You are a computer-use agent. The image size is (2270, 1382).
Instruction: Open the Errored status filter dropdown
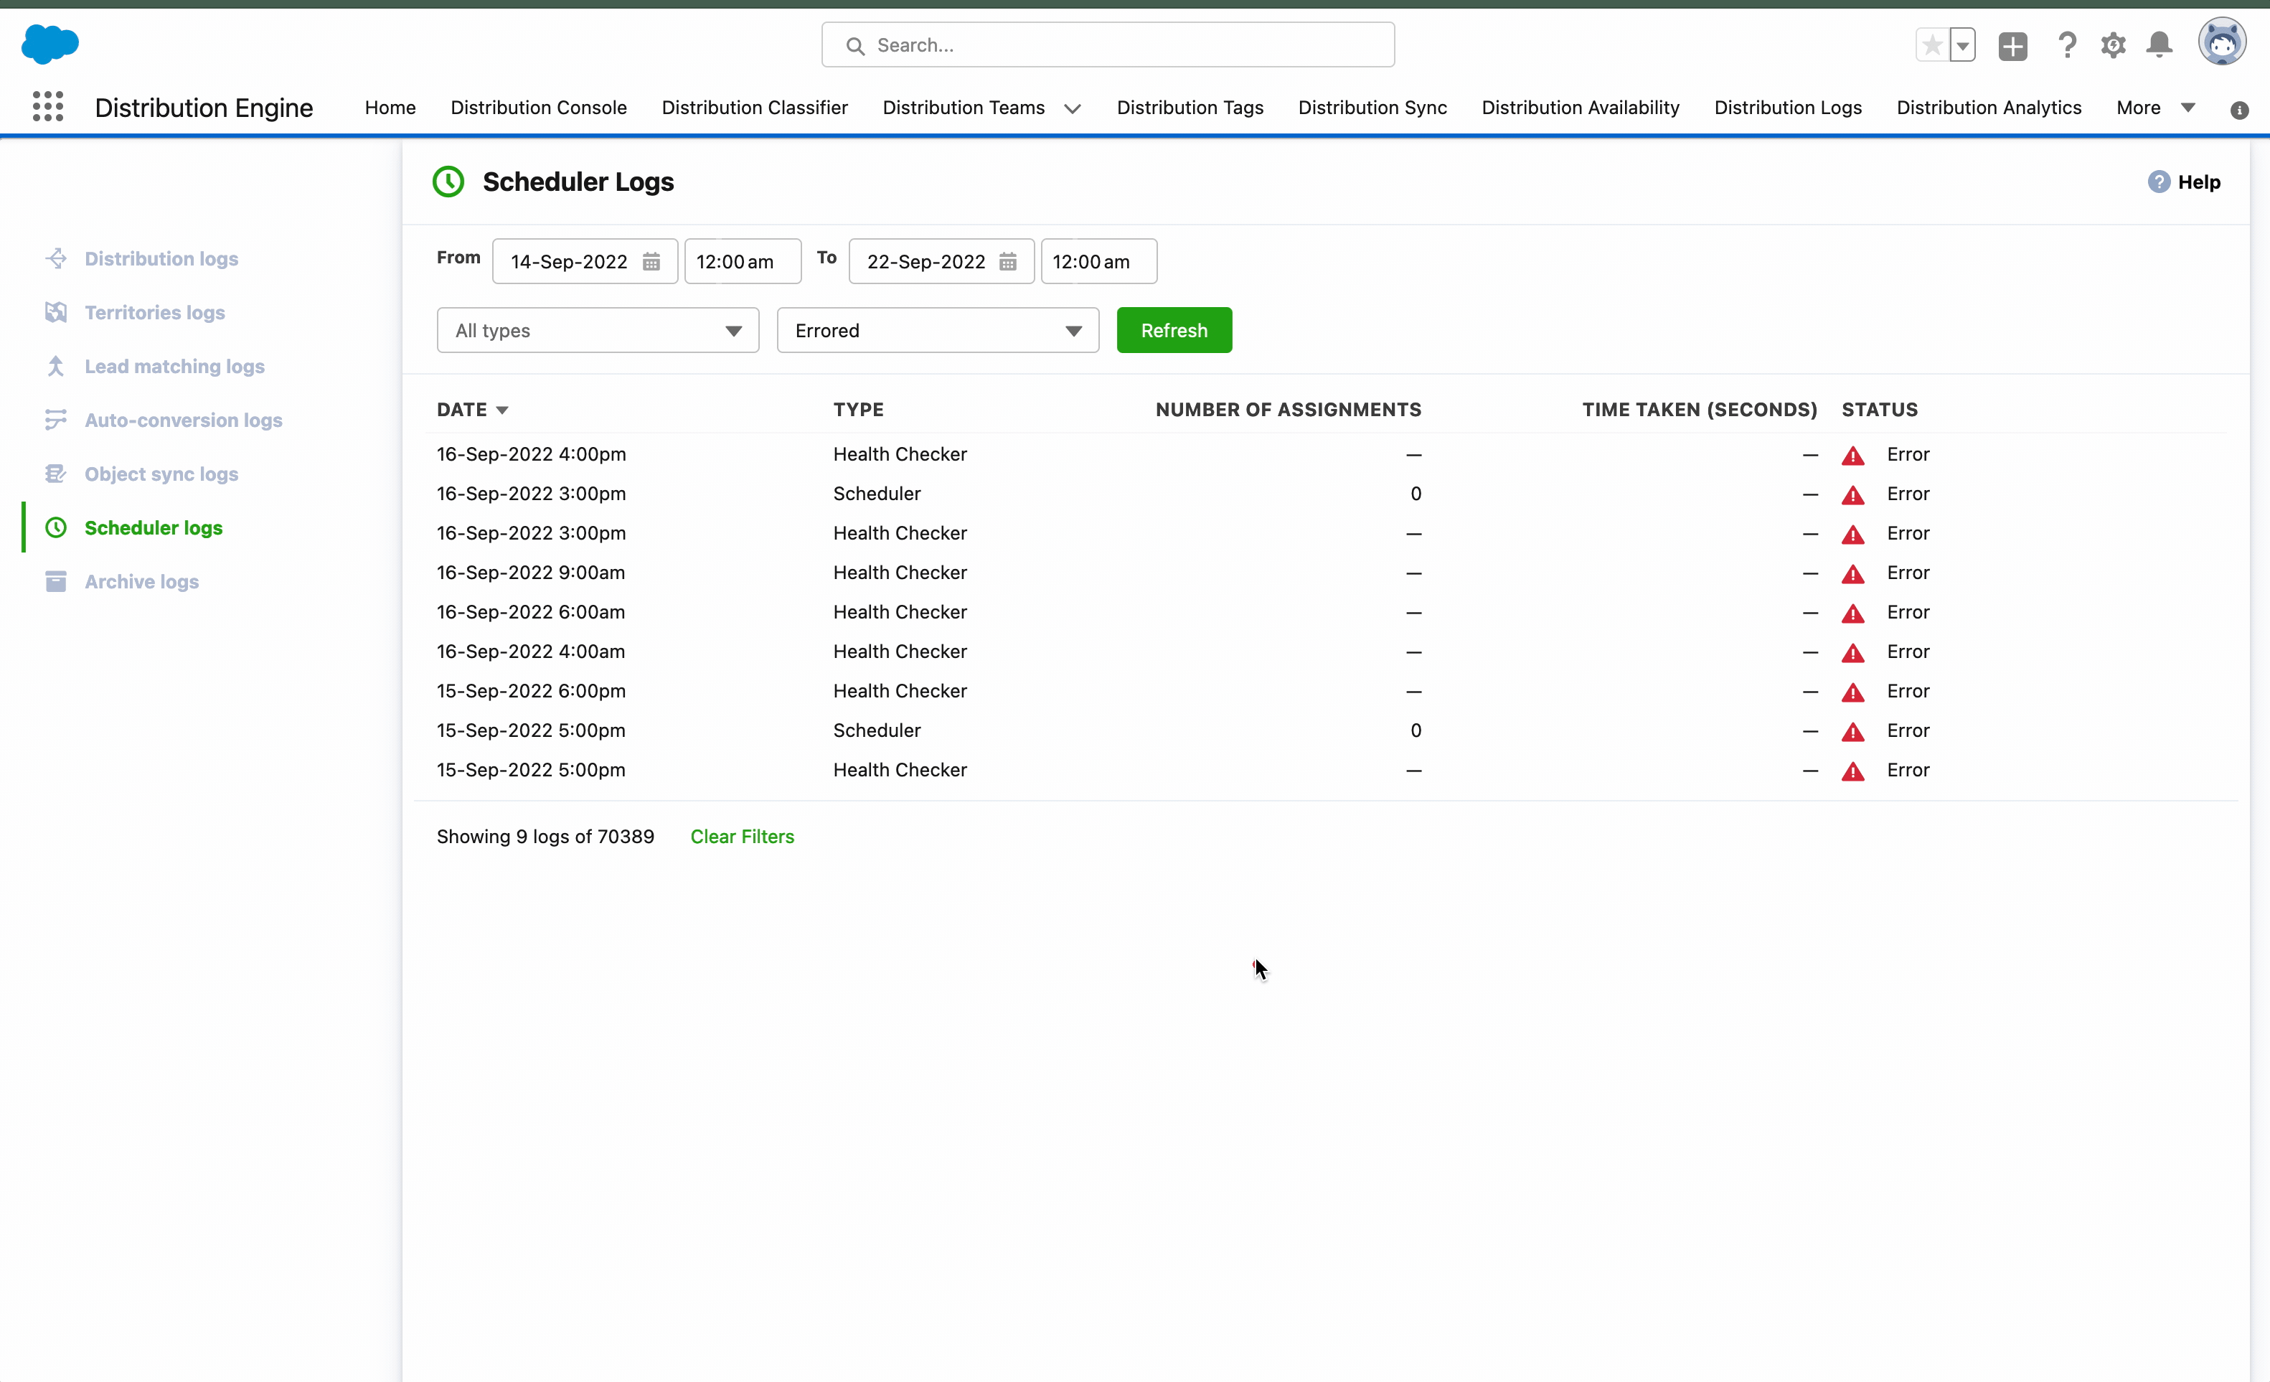[x=938, y=330]
